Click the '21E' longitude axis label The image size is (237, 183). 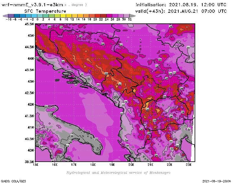[150, 165]
